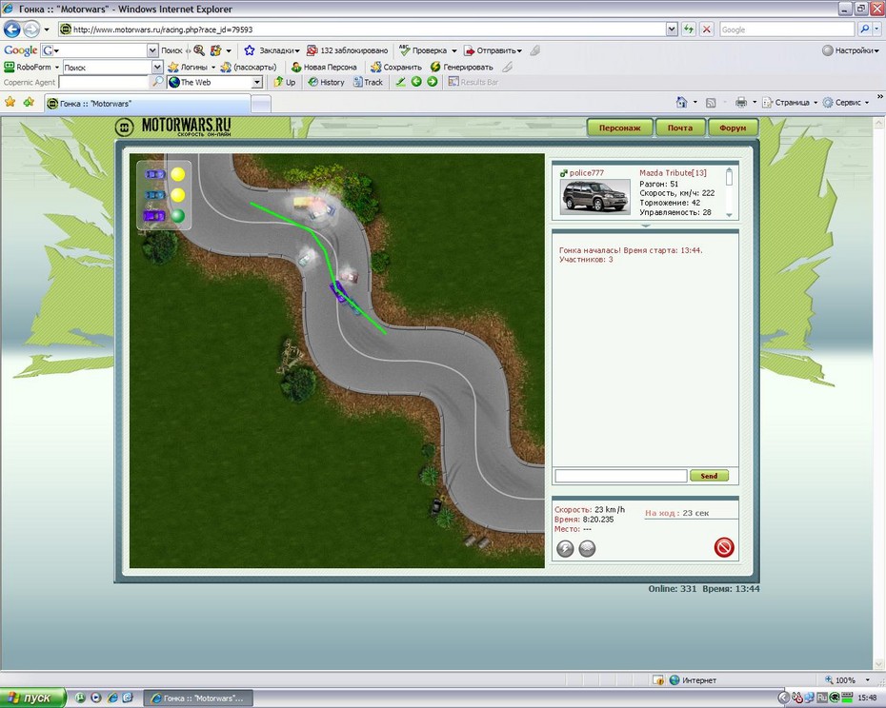Click the Copernic green previous arrow
Screen dimensions: 886x708
[x=416, y=82]
